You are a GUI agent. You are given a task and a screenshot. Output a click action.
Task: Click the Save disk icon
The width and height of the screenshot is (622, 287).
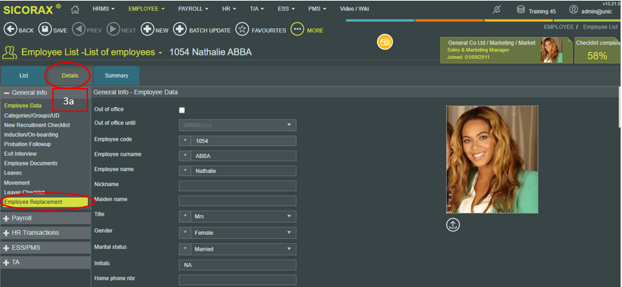click(x=44, y=30)
